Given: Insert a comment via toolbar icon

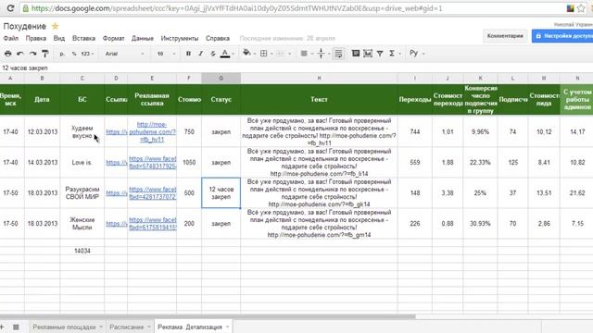Looking at the screenshot, I should point(356,54).
